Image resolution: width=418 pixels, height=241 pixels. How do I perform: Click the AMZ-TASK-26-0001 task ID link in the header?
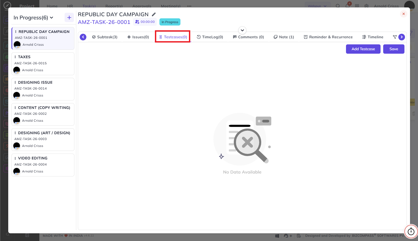(104, 22)
